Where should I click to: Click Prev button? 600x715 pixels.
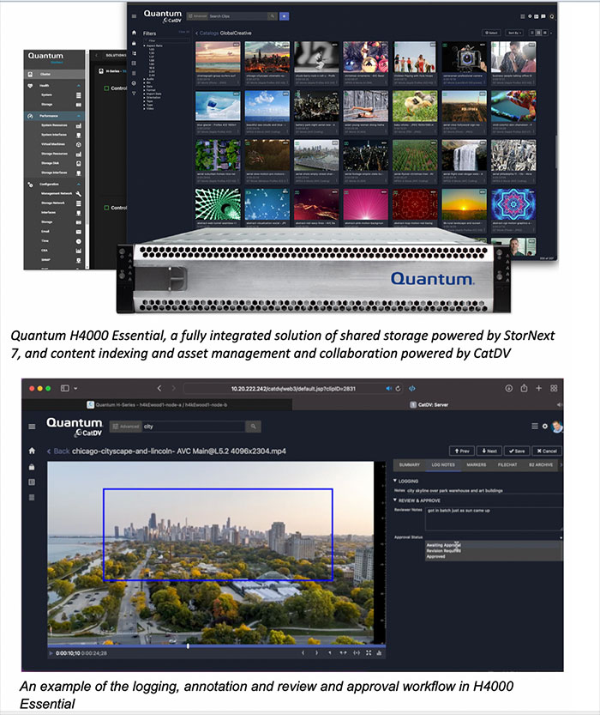[462, 451]
